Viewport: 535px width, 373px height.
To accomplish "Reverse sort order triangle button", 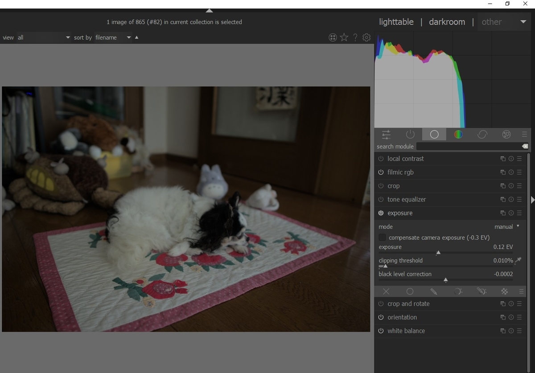I will (136, 37).
